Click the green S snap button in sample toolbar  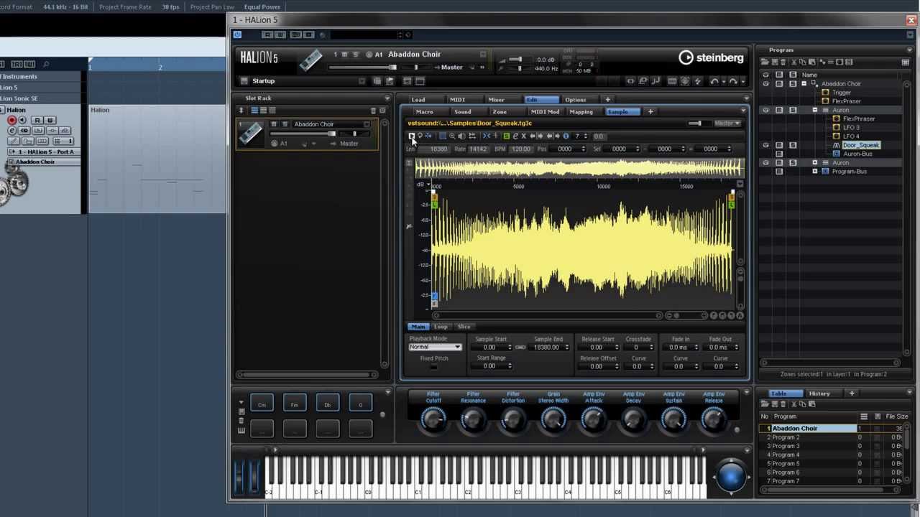click(x=507, y=136)
